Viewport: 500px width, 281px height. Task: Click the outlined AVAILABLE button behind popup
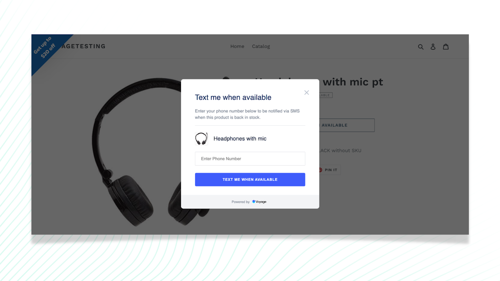coord(347,125)
